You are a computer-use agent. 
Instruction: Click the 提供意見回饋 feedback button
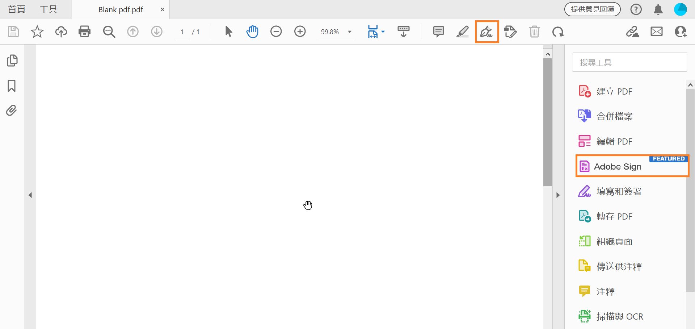point(593,9)
